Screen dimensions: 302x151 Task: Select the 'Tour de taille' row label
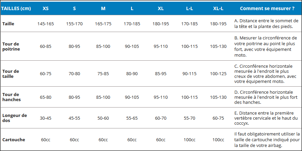tap(10, 74)
